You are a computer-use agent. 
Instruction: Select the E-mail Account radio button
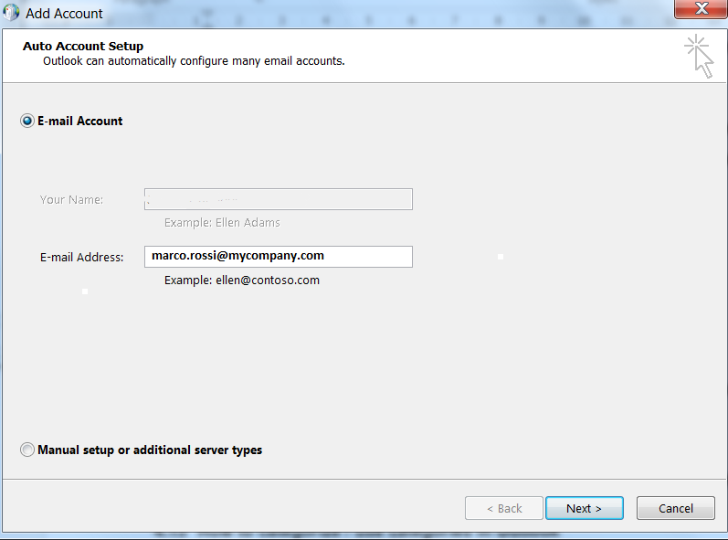27,121
